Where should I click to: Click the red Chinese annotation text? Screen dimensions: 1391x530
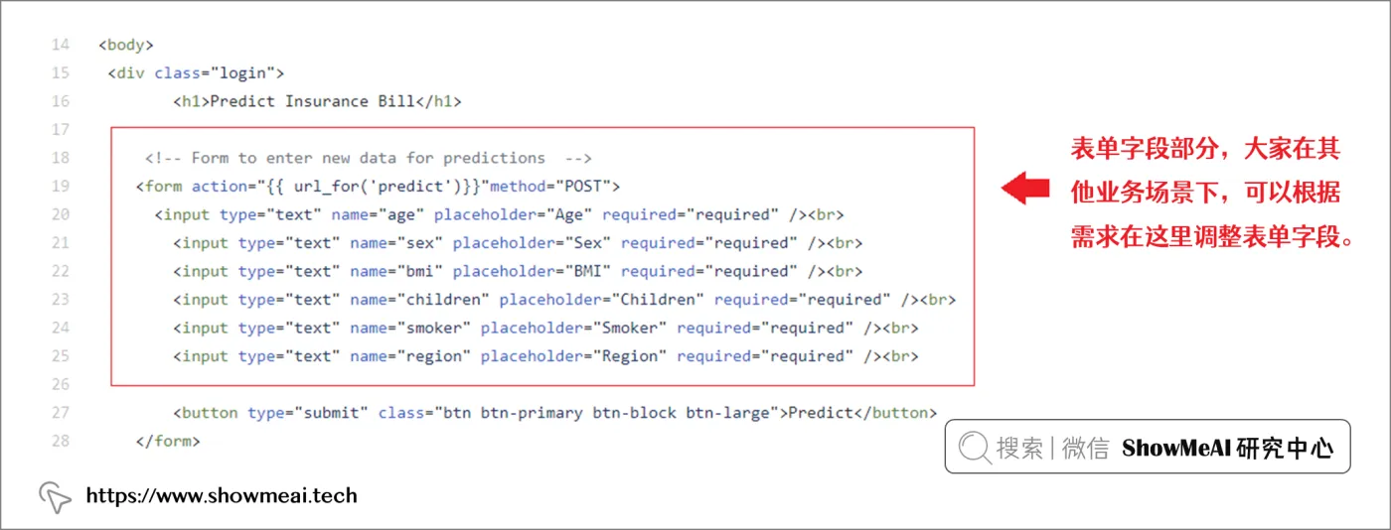point(1216,195)
